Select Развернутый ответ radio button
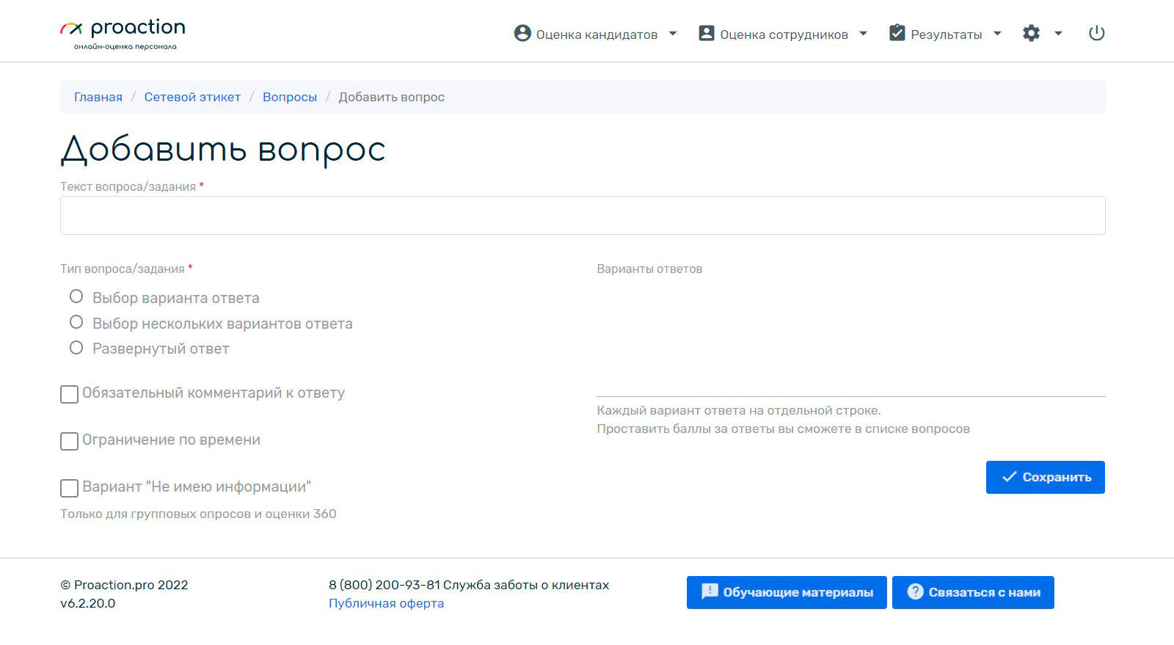Screen dimensions: 1174x645 pos(76,348)
